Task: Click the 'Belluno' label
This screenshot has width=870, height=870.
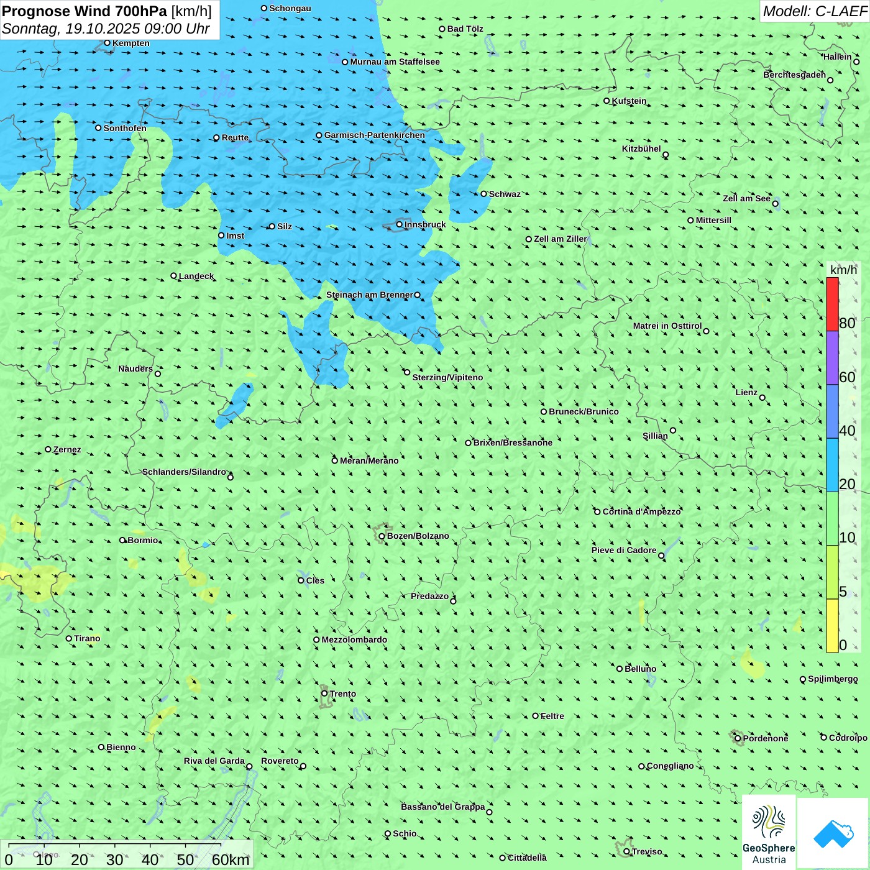Action: tap(640, 669)
